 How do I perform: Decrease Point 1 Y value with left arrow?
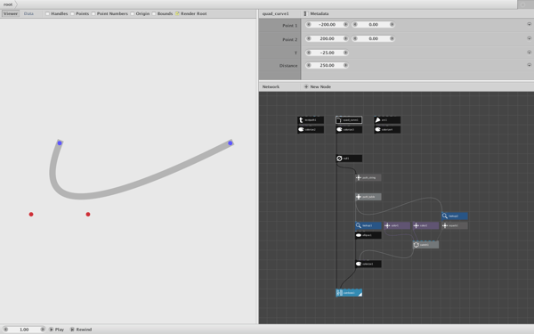tap(355, 25)
